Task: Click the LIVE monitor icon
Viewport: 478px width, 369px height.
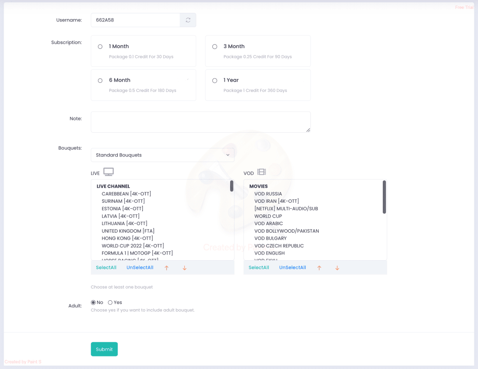Action: 108,172
